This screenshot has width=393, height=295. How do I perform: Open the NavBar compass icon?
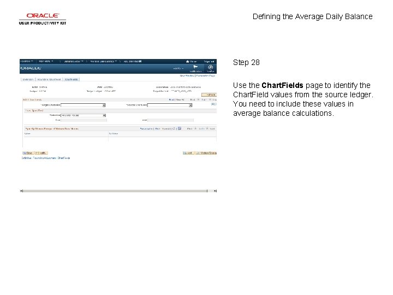[x=211, y=67]
